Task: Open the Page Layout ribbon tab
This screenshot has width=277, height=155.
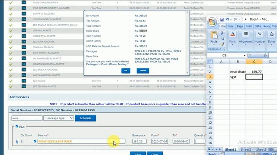Action: [240, 26]
